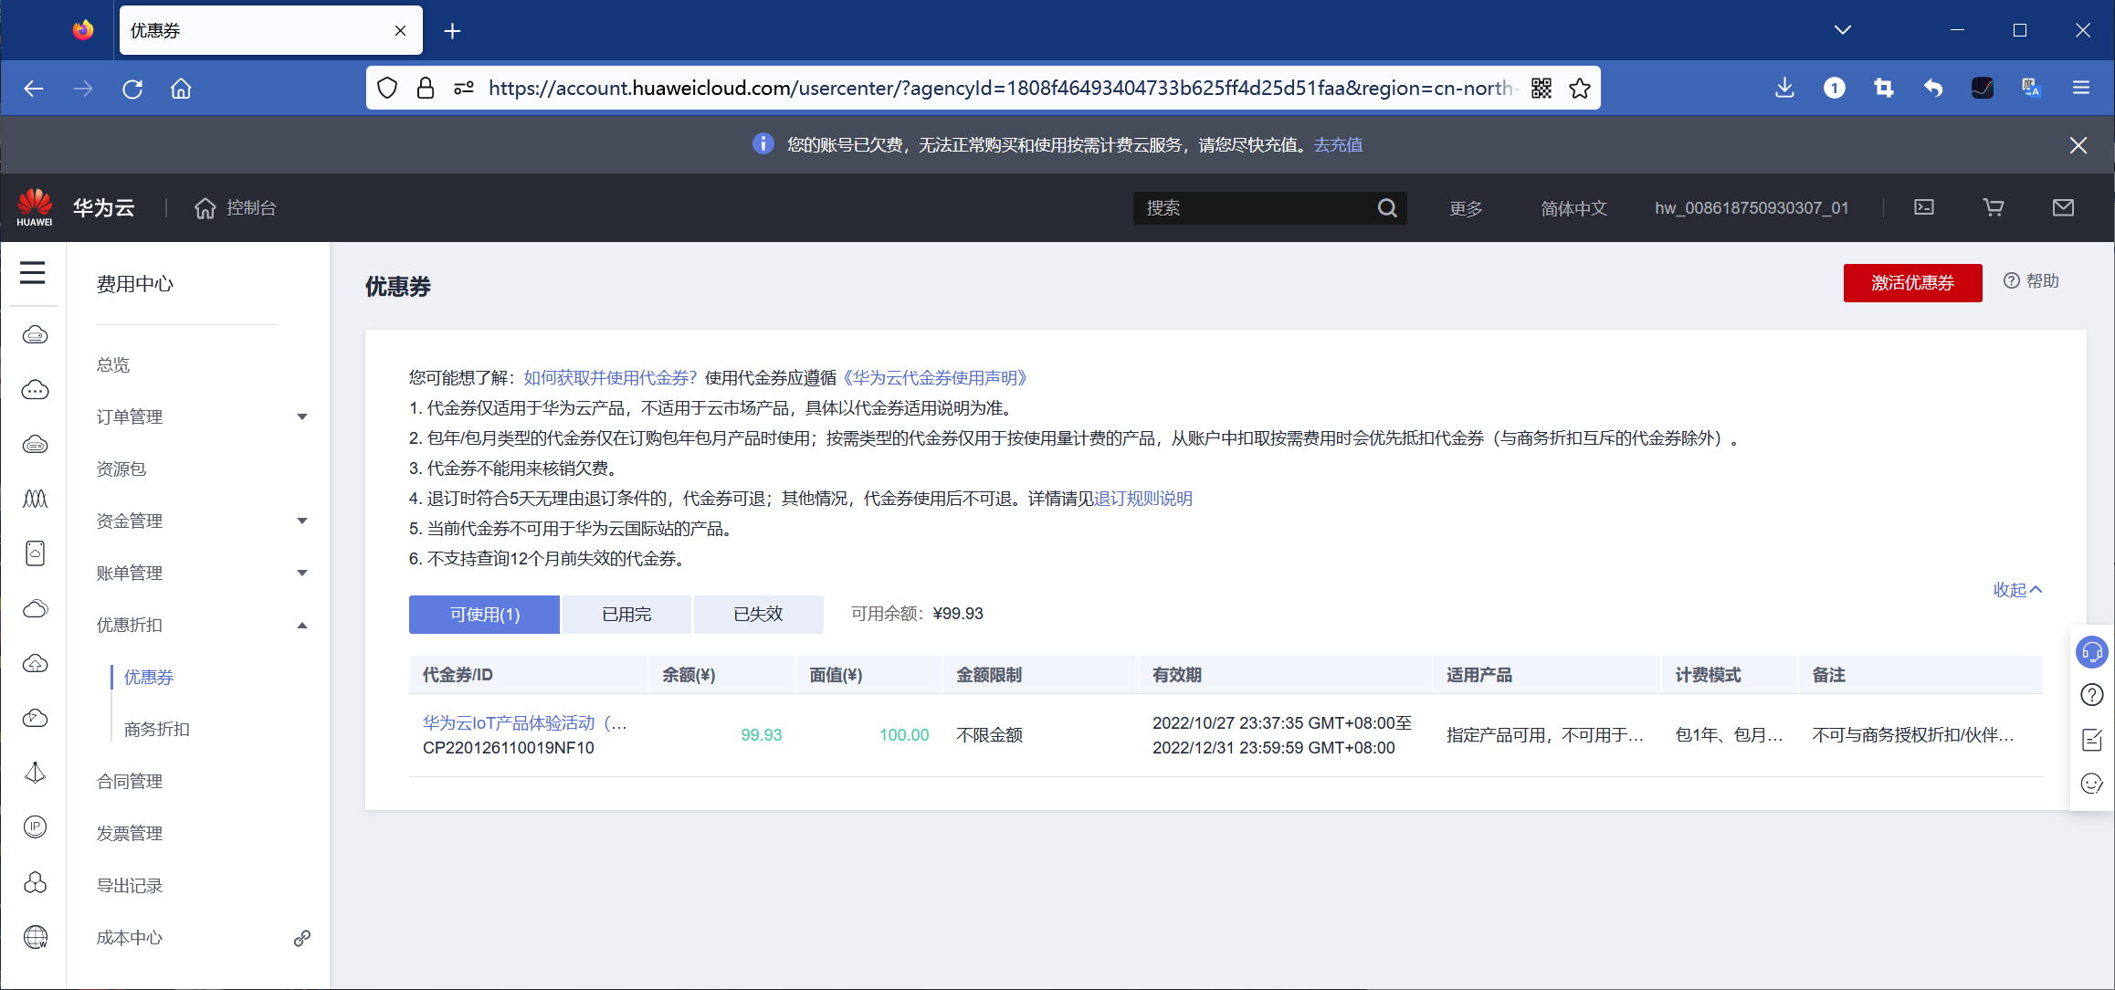Click the 控制台 home icon
The width and height of the screenshot is (2115, 990).
pyautogui.click(x=205, y=207)
